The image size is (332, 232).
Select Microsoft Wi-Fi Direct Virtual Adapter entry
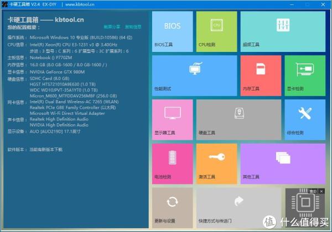pyautogui.click(x=68, y=113)
